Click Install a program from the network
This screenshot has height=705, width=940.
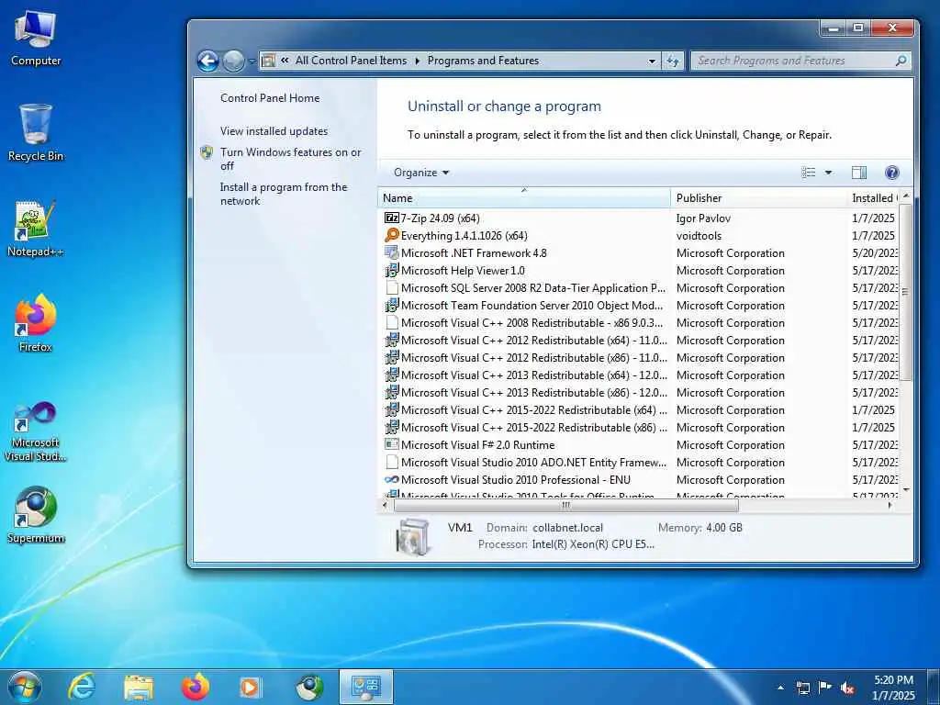(284, 194)
